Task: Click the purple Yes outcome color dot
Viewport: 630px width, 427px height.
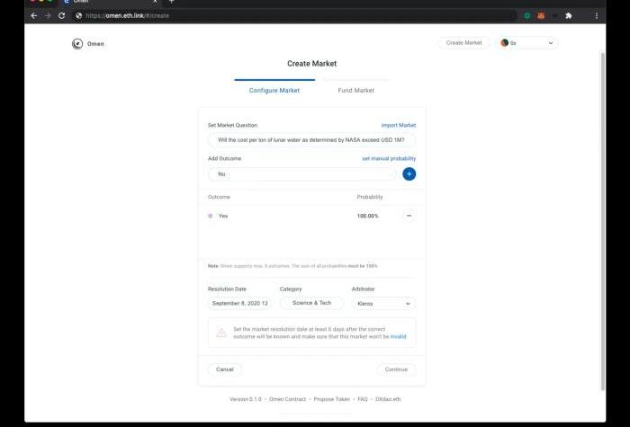Action: 211,216
